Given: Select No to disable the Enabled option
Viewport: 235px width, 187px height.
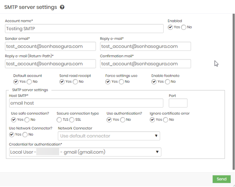Looking at the screenshot, I should 184,27.
